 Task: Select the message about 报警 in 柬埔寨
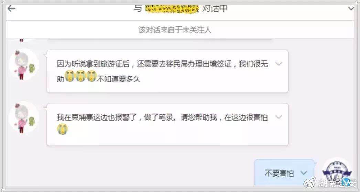167,125
